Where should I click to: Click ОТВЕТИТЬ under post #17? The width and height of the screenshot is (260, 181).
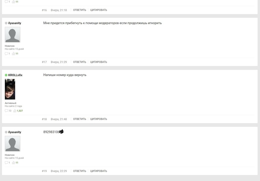coord(79,62)
